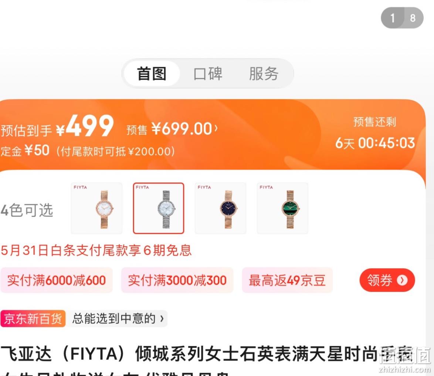The image size is (434, 376).
Task: Select the 实付满6000减600 coupon tag
Action: click(x=57, y=280)
